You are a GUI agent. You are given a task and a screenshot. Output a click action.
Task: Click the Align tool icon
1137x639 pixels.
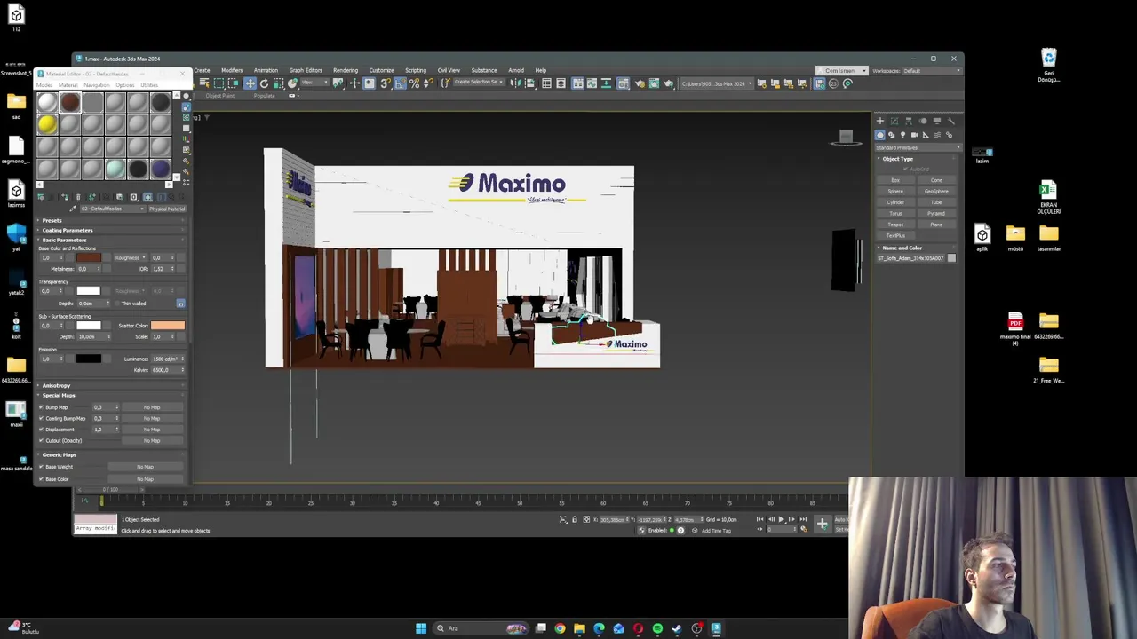(x=529, y=83)
